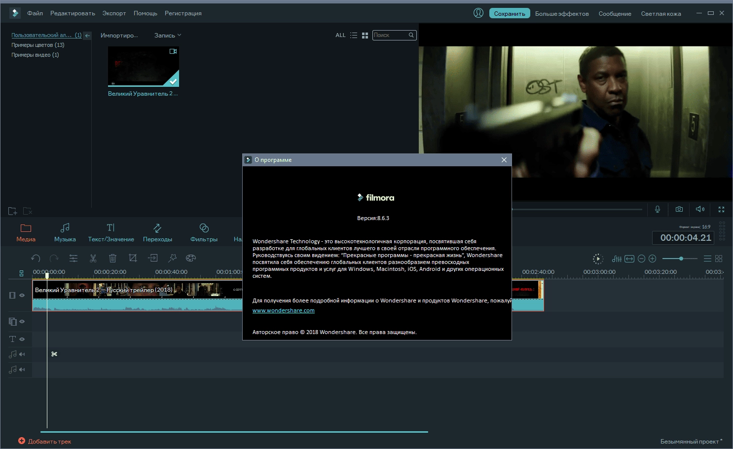Click the add new folder icon
733x449 pixels.
pos(13,211)
